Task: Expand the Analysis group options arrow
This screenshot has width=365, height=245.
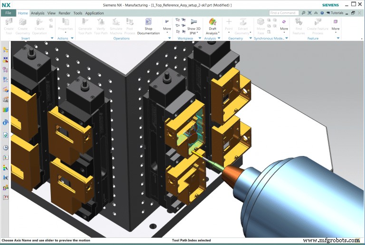Action: tap(219, 38)
